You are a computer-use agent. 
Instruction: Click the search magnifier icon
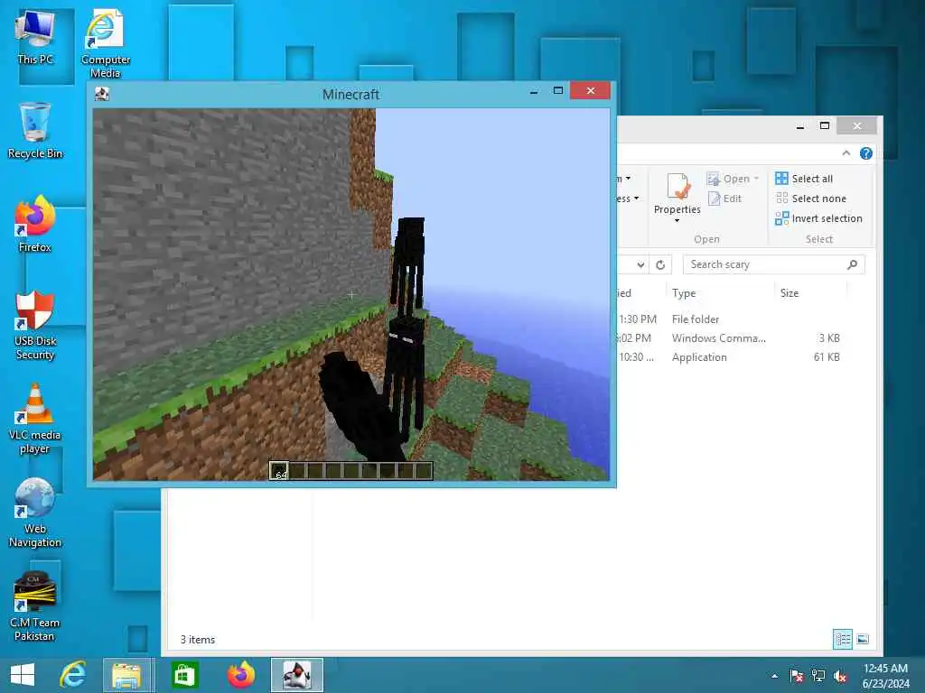853,264
